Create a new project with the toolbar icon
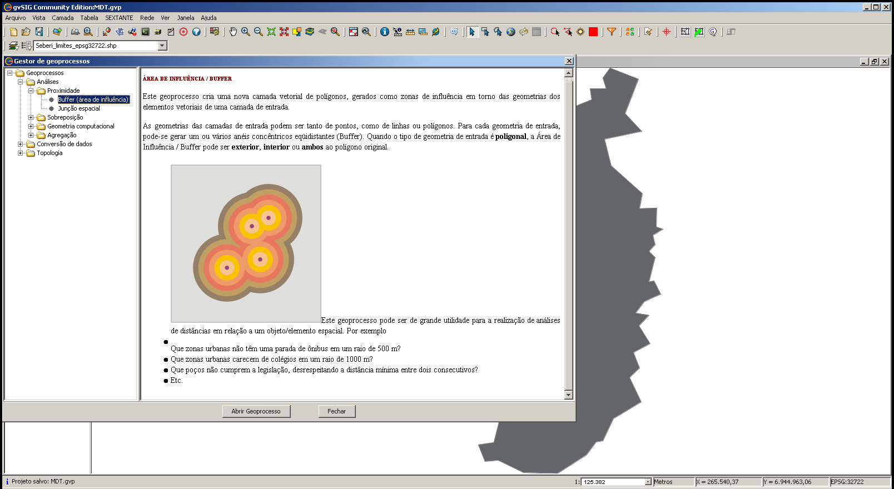Image resolution: width=894 pixels, height=489 pixels. point(13,32)
